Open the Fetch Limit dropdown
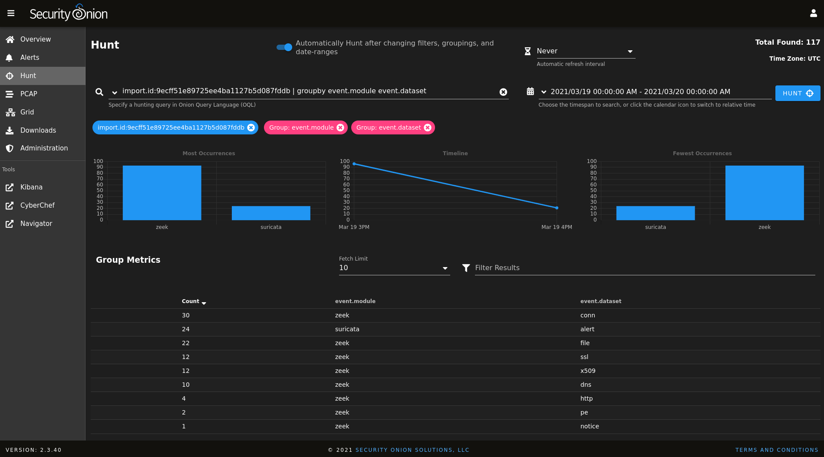Viewport: 824px width, 457px height. pyautogui.click(x=445, y=268)
